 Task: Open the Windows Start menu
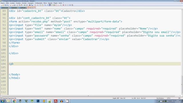click(x=2, y=101)
